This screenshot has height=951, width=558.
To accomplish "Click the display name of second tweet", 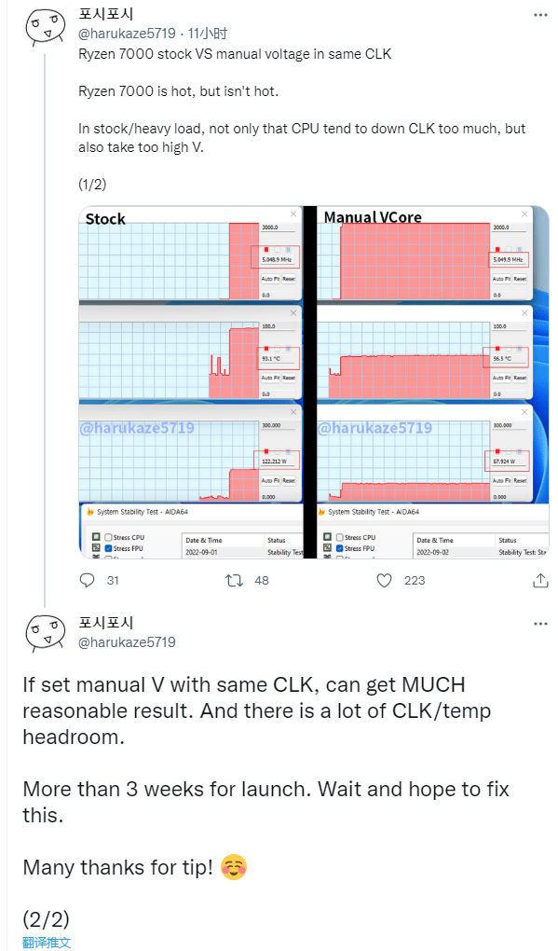I will 105,622.
